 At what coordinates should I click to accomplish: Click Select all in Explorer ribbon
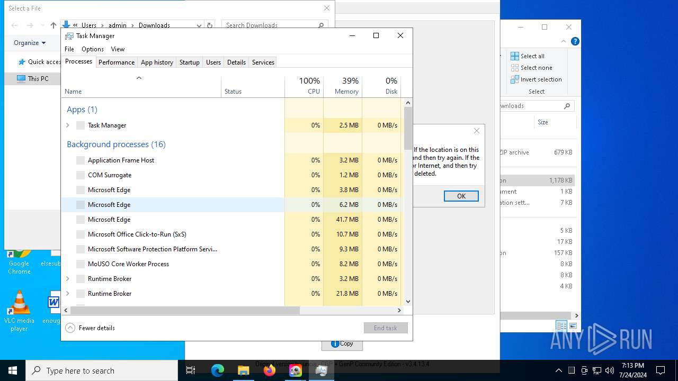click(528, 56)
